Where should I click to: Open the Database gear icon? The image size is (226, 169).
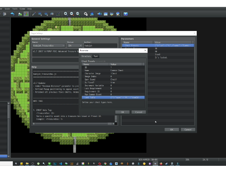click(x=86, y=14)
